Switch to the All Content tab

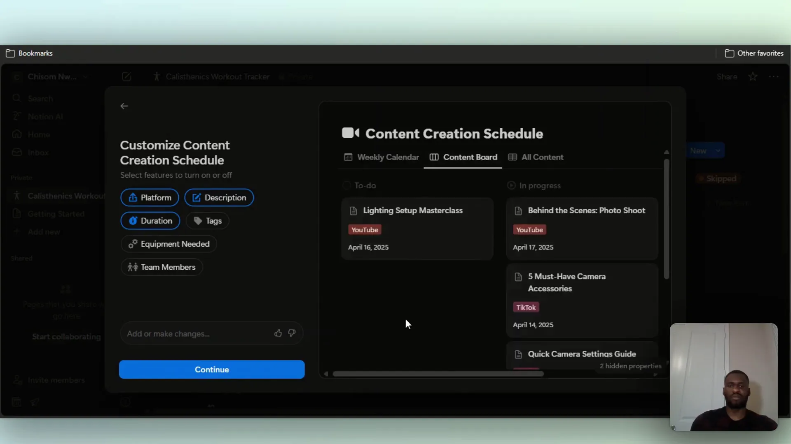536,157
